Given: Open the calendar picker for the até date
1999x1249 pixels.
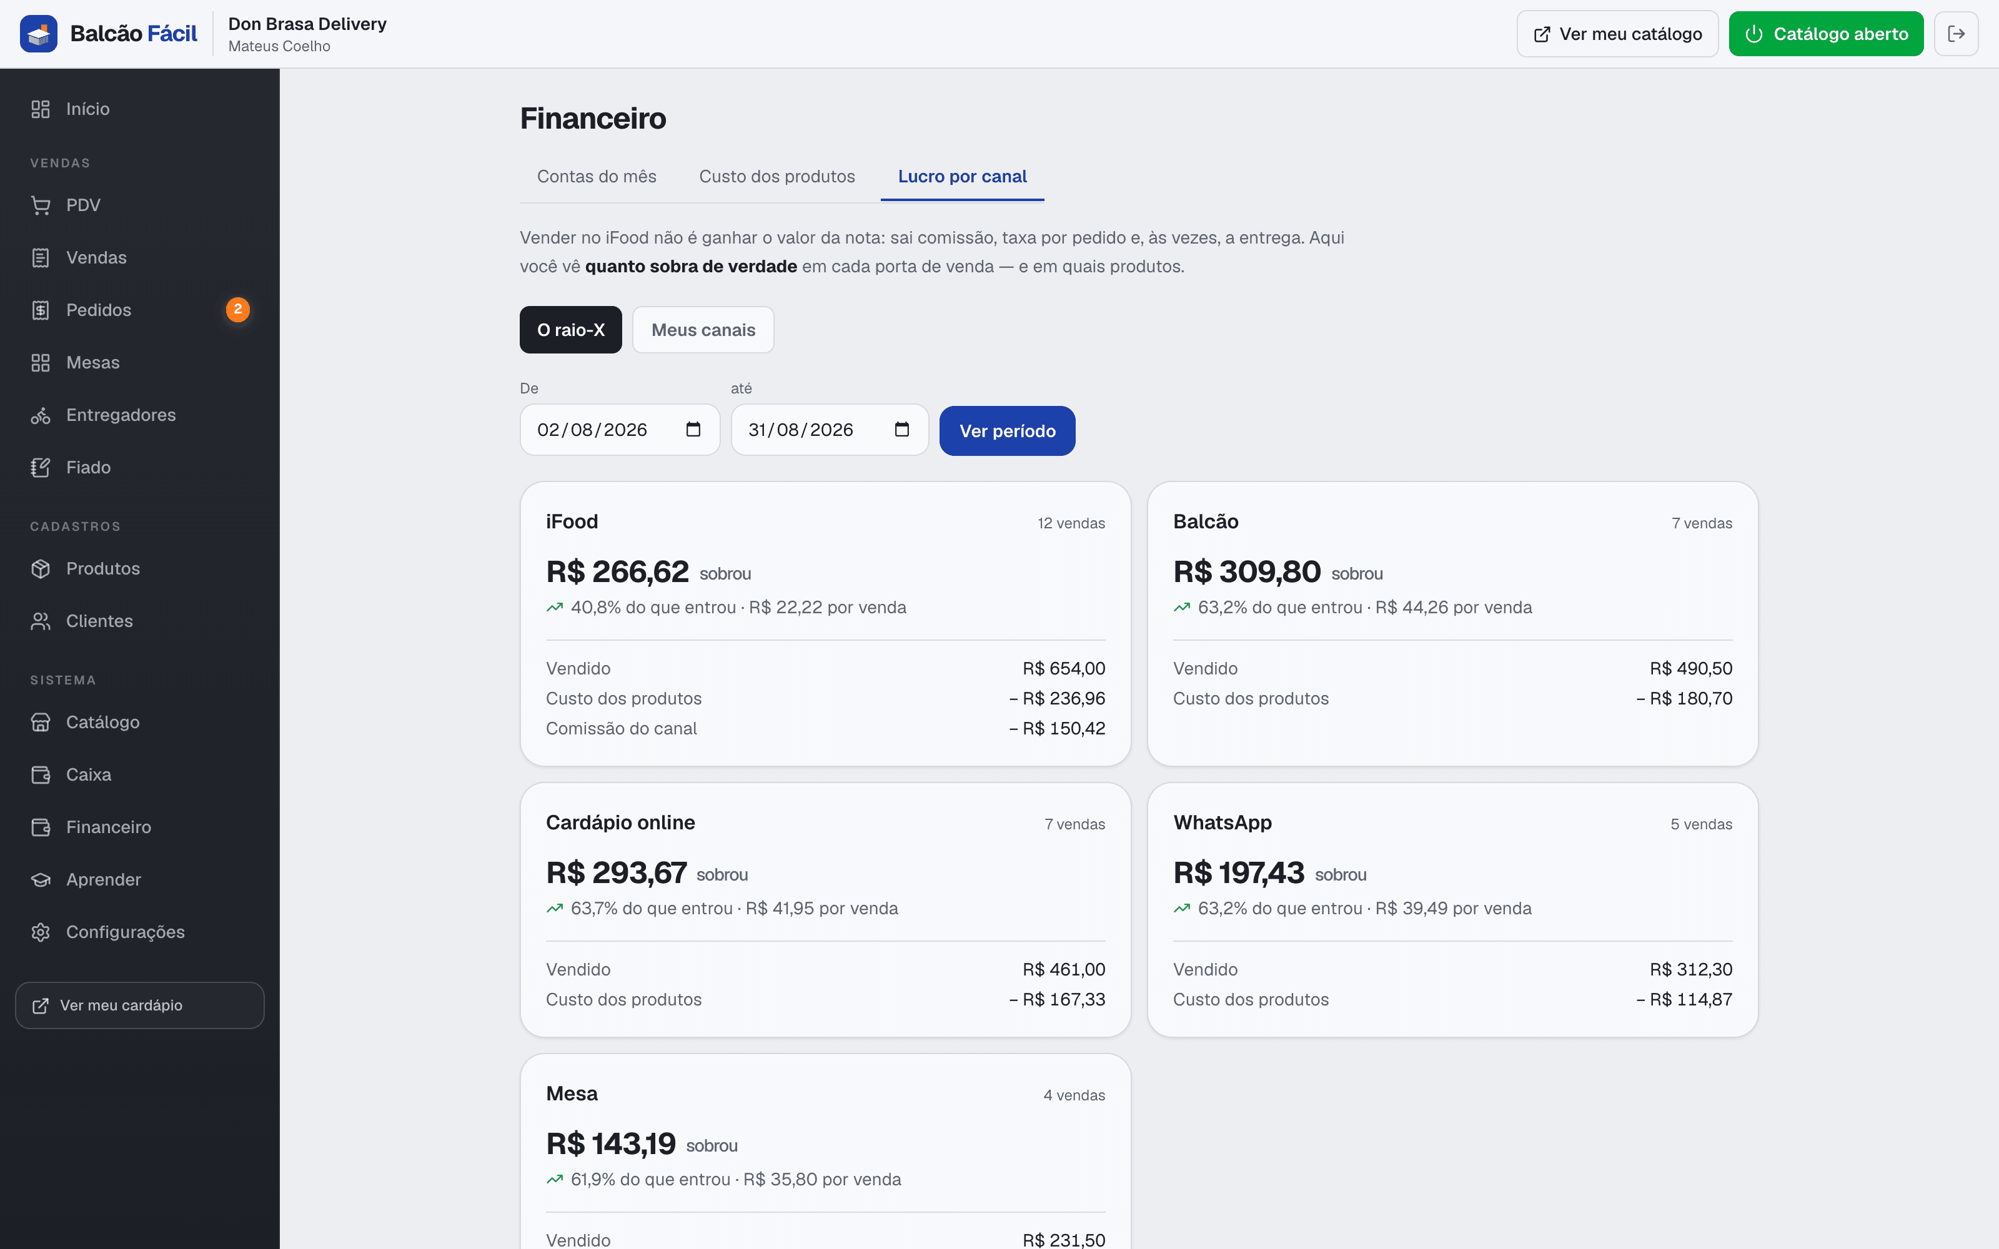Looking at the screenshot, I should [902, 430].
